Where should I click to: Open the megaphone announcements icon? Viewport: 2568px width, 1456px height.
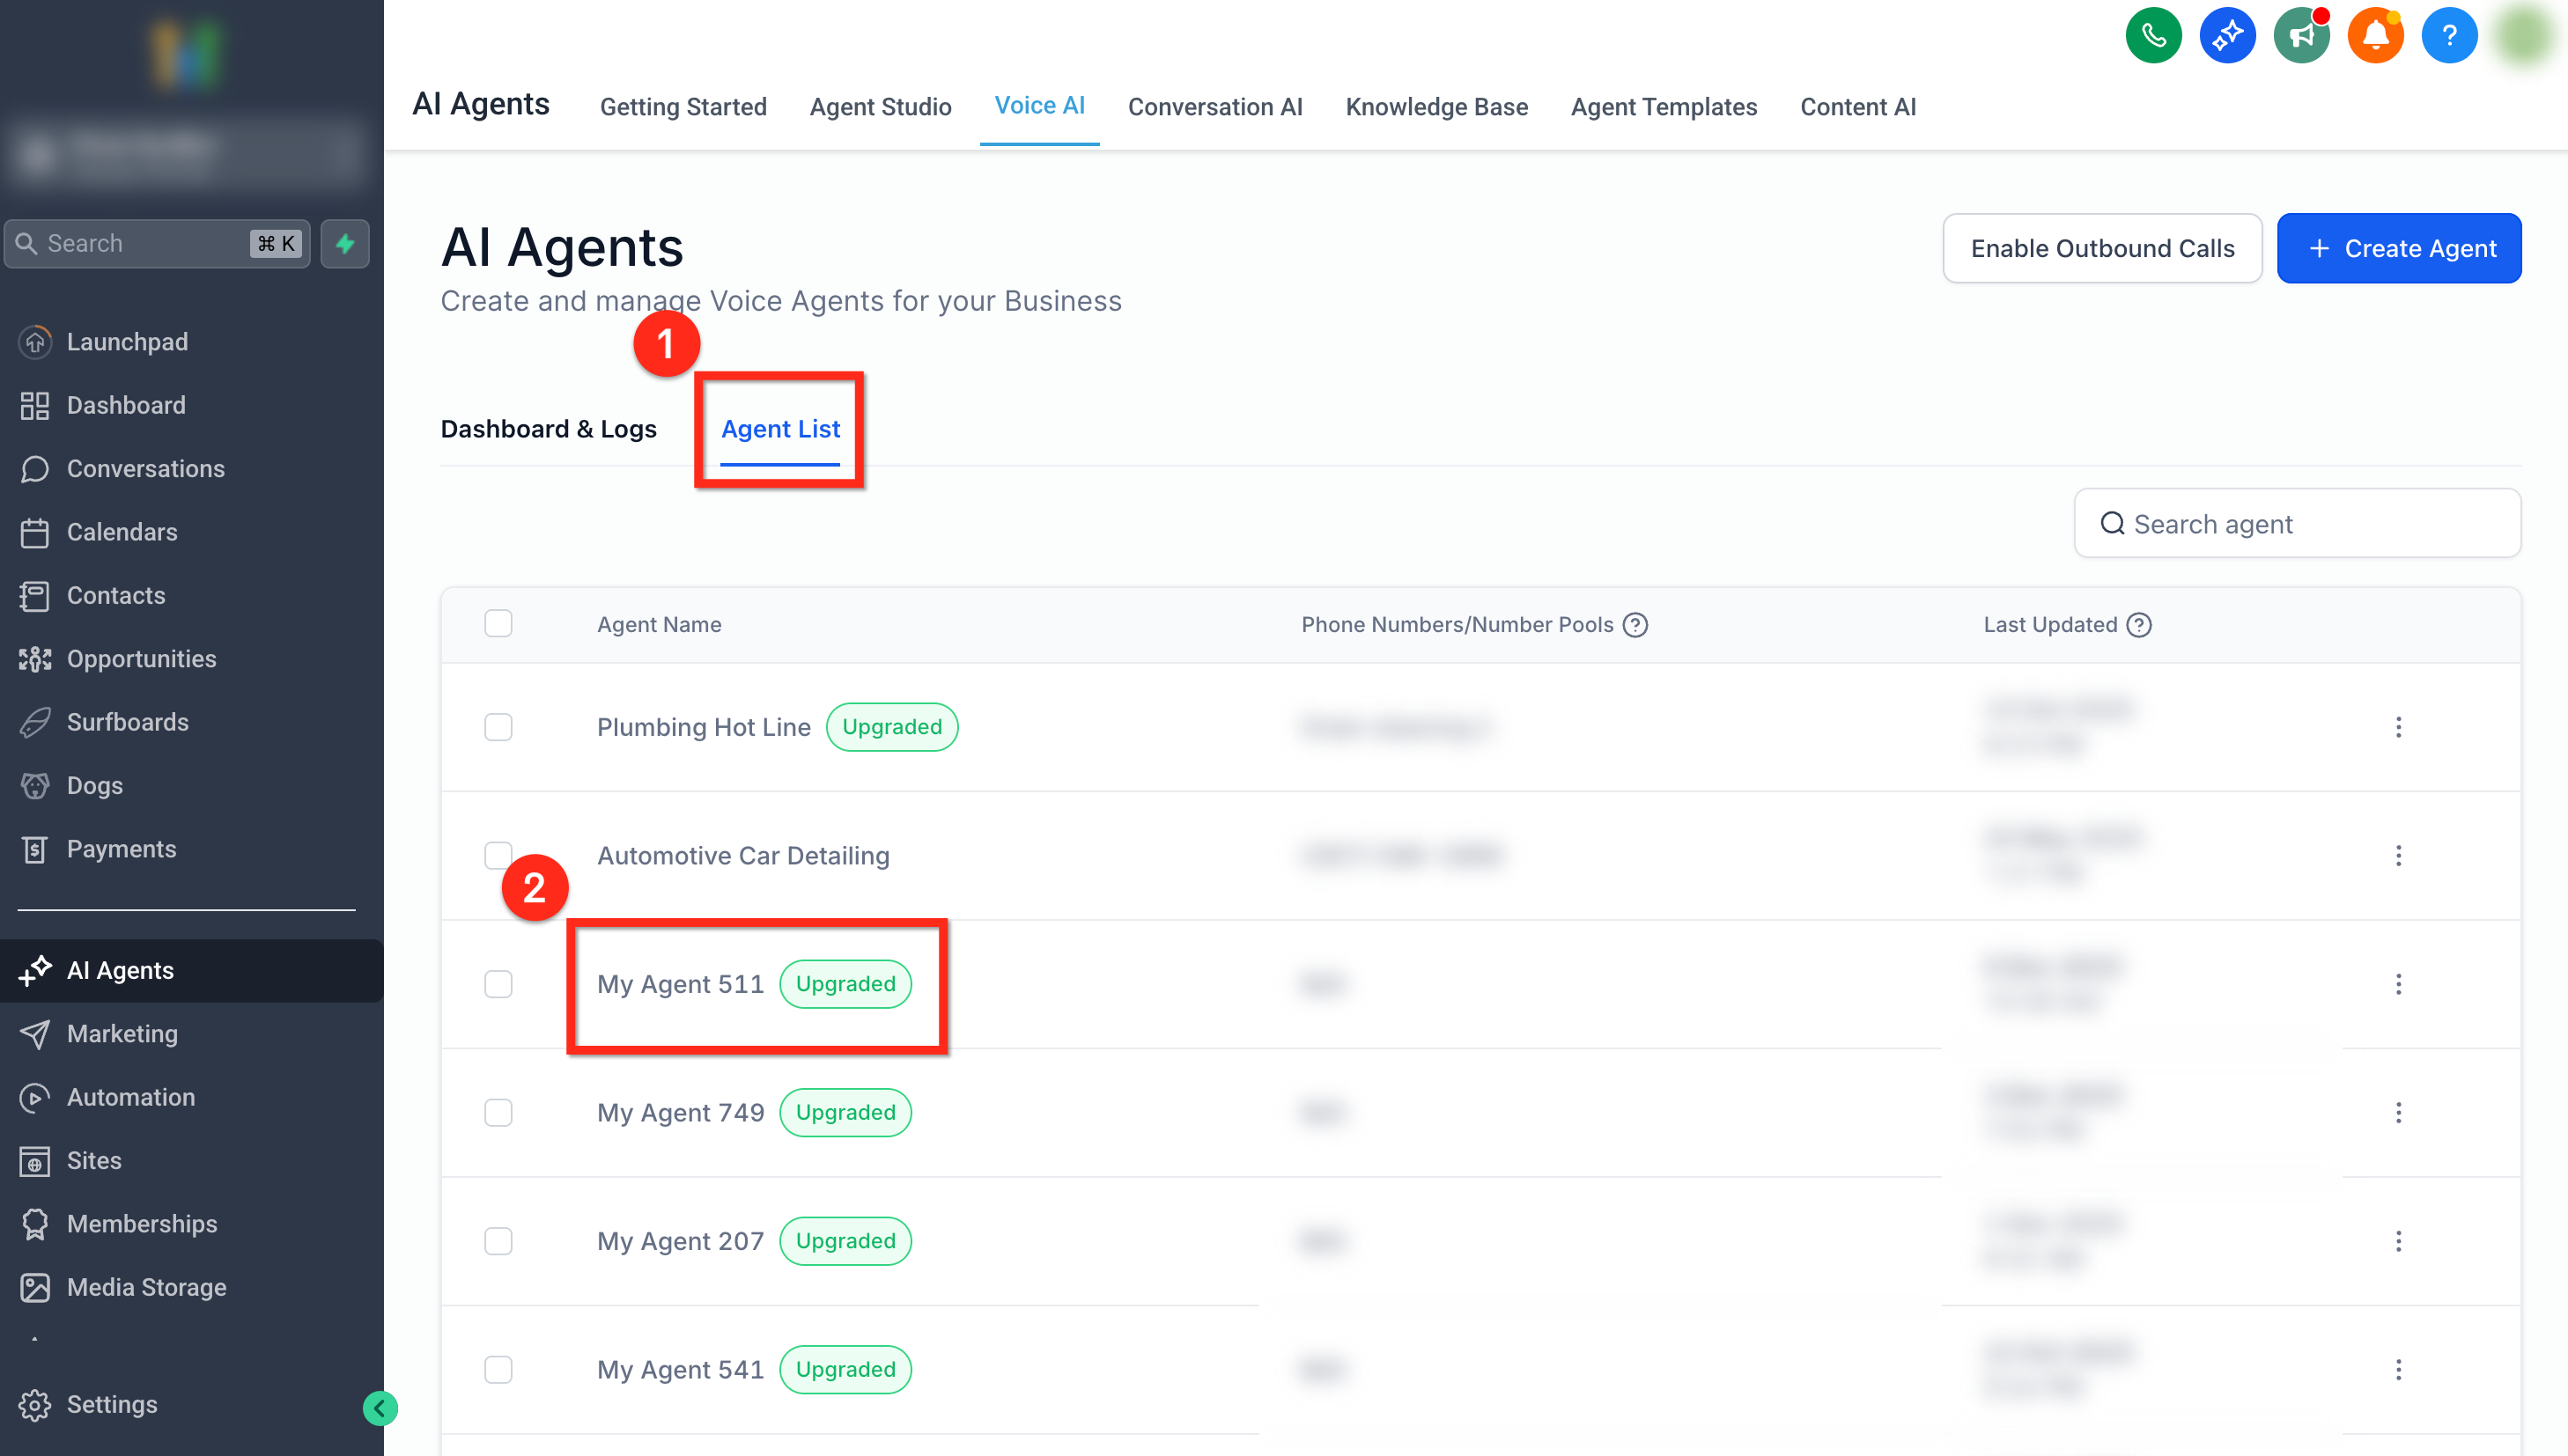[x=2301, y=36]
